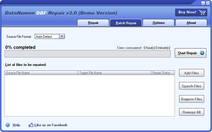Screen dimensions: 212x132
Task: Click the Remove All button
Action: pyautogui.click(x=191, y=112)
